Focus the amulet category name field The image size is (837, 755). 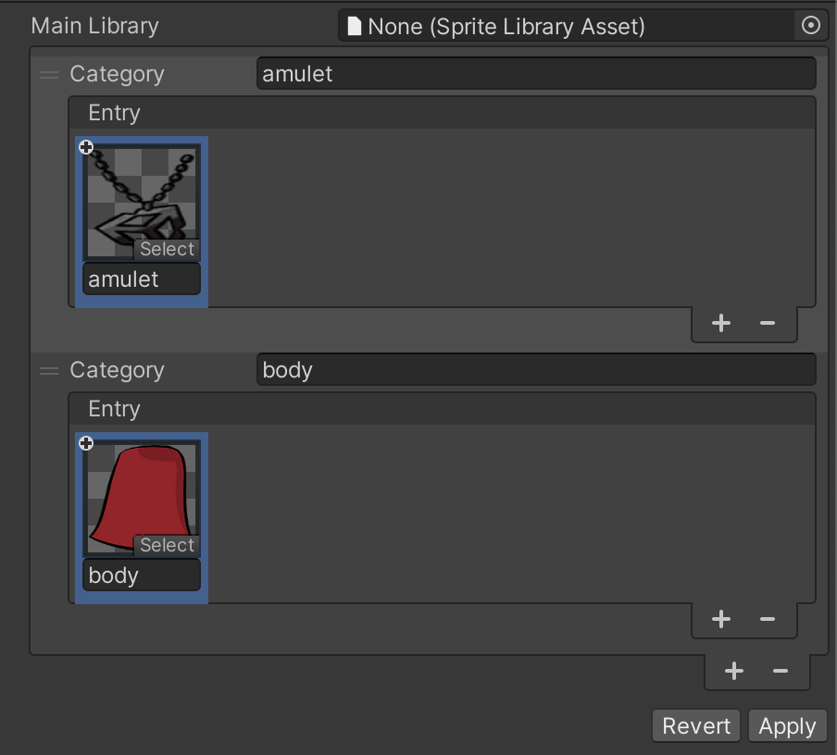tap(535, 74)
